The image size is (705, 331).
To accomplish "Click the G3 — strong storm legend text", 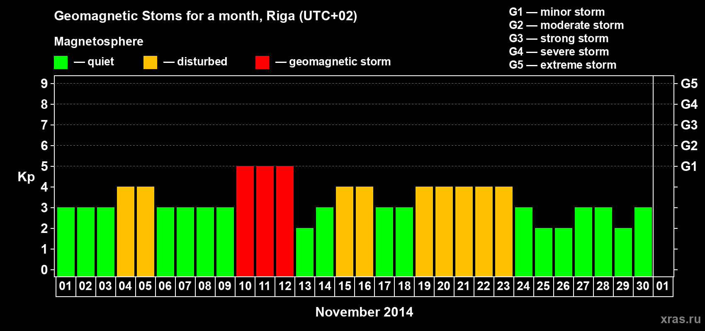I will [x=559, y=38].
